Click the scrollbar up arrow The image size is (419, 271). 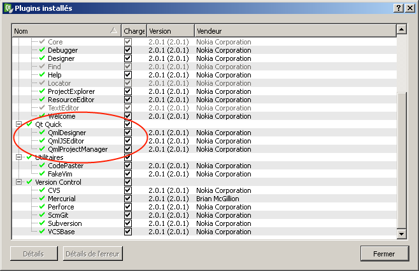[x=401, y=29]
